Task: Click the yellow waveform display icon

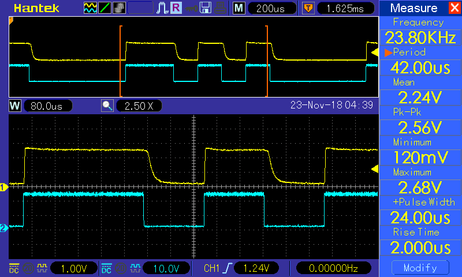Action: click(91, 8)
